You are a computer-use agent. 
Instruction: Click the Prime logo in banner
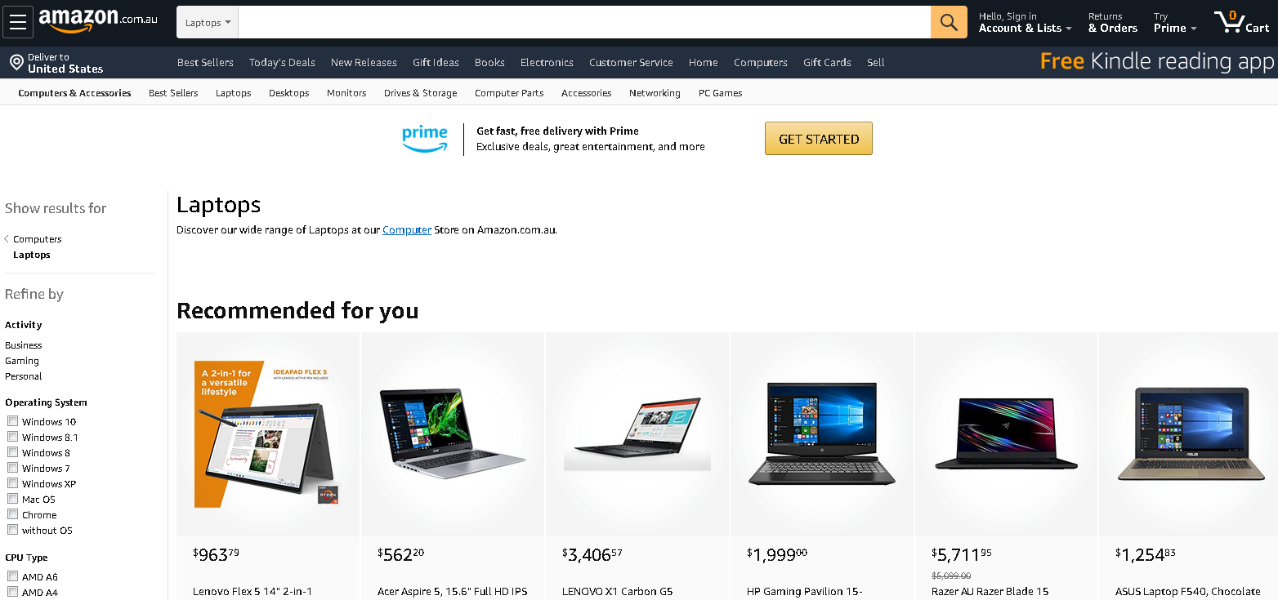(x=425, y=138)
